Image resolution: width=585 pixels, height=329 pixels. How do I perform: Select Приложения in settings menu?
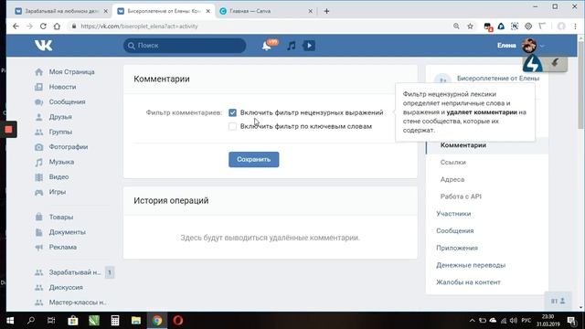[457, 248]
